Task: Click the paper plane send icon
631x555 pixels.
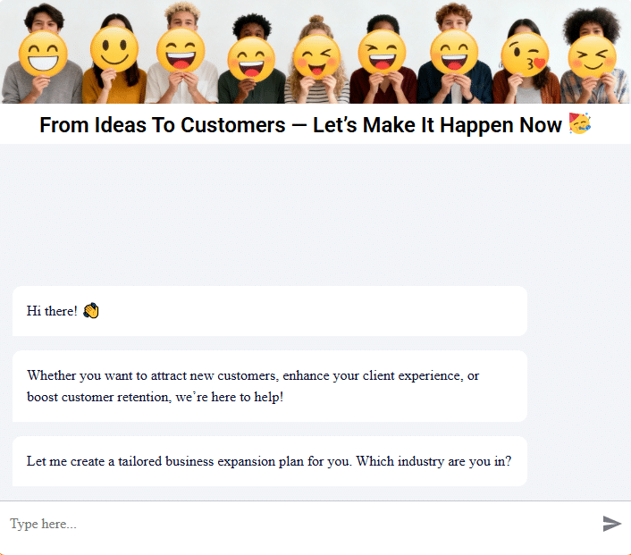Action: pyautogui.click(x=611, y=524)
